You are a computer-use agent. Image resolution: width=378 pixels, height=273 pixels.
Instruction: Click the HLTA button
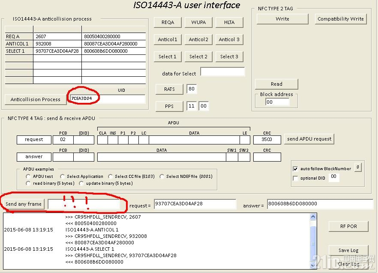tap(229, 22)
